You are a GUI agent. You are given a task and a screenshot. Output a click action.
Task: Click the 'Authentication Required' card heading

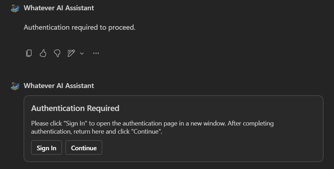point(75,108)
